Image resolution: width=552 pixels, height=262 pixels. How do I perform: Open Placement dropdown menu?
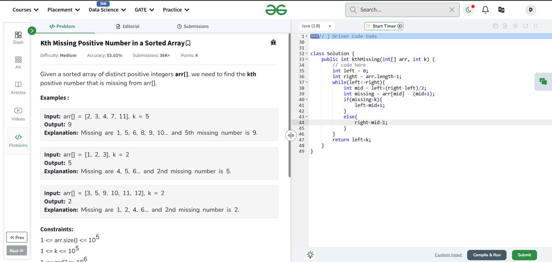(63, 10)
